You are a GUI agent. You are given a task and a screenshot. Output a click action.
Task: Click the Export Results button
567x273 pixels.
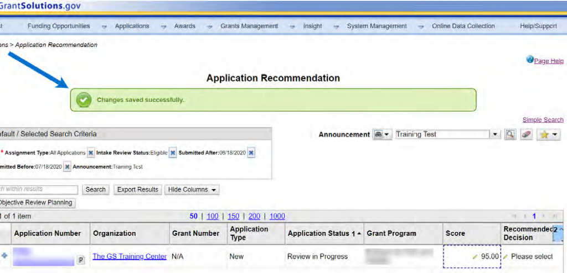pyautogui.click(x=137, y=190)
